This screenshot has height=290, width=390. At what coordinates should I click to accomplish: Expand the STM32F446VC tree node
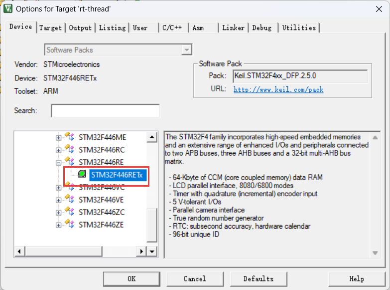coord(58,188)
